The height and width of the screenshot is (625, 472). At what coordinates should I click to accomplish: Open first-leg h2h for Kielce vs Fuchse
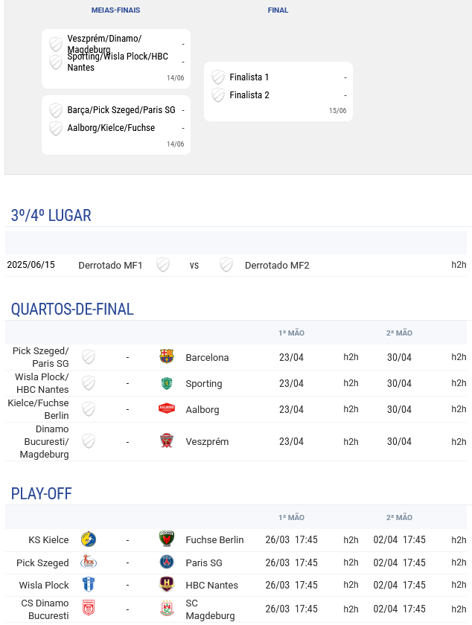point(351,539)
